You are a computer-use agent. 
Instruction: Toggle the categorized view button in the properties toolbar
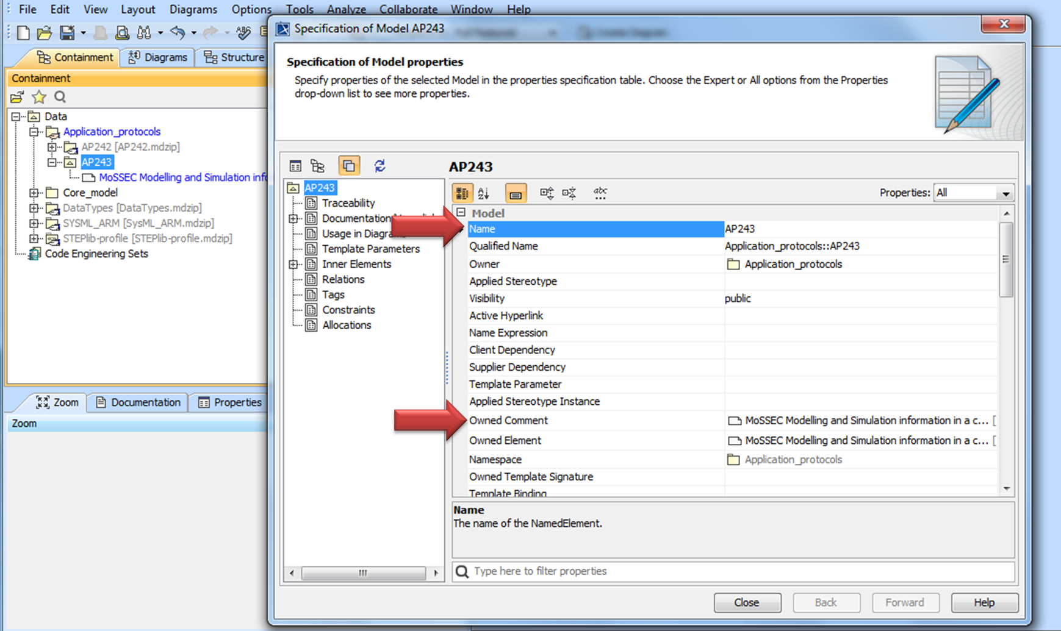coord(462,193)
